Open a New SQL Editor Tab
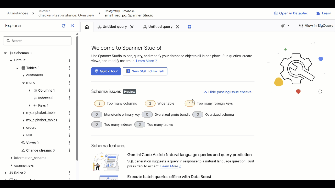This screenshot has height=188, width=335. pos(145,71)
